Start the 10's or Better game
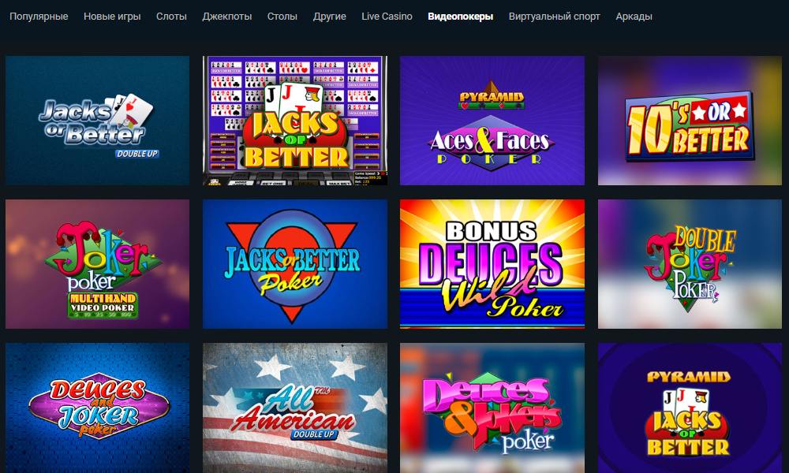Image resolution: width=789 pixels, height=473 pixels. coord(690,121)
